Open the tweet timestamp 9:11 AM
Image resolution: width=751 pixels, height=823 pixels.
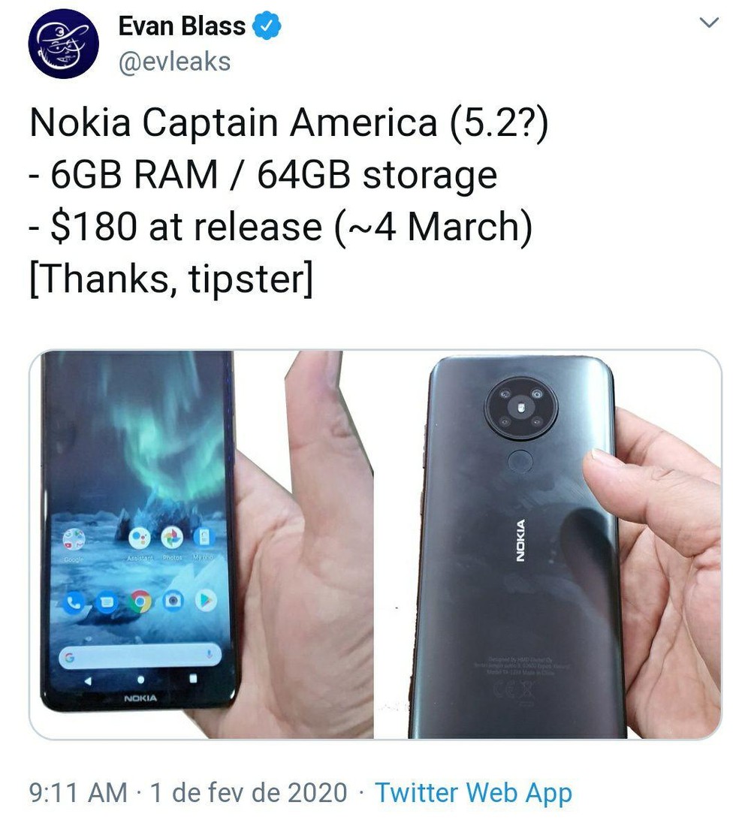[x=78, y=792]
